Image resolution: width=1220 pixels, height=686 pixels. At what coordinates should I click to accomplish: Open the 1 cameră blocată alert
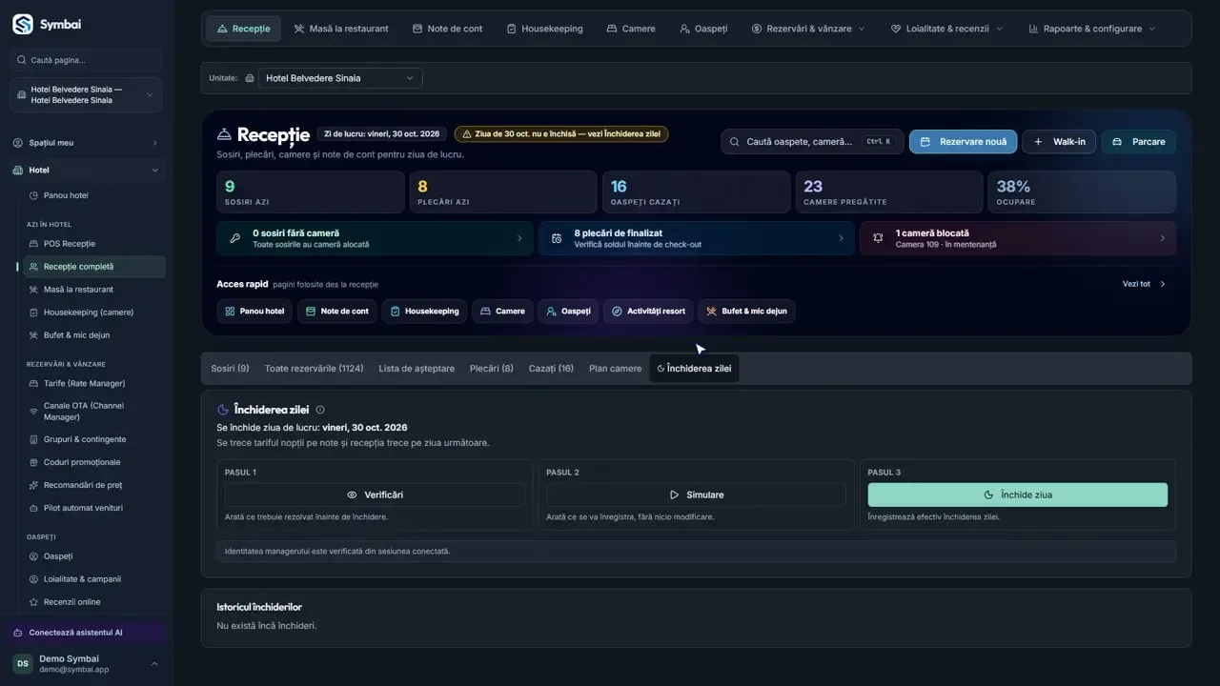click(x=1017, y=238)
